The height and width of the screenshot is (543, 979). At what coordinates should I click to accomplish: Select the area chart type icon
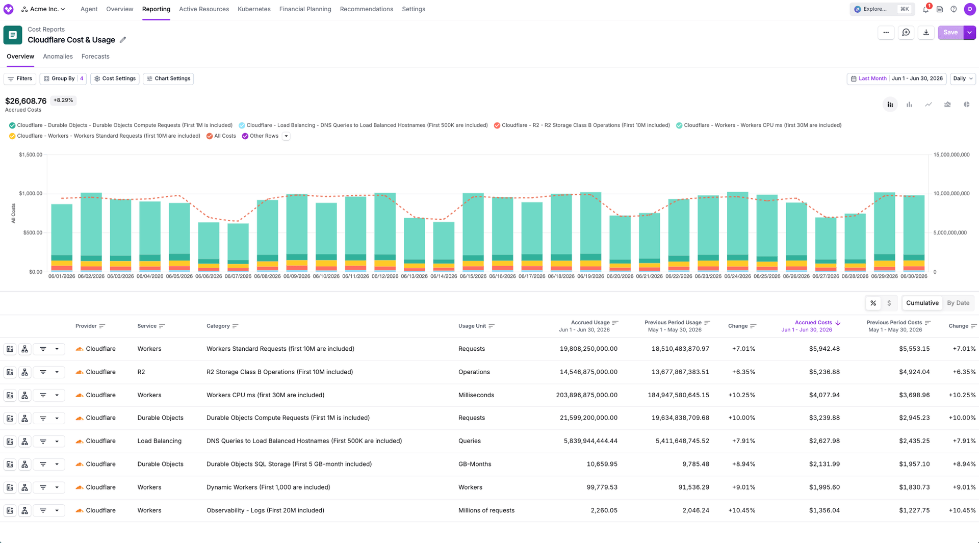click(947, 105)
